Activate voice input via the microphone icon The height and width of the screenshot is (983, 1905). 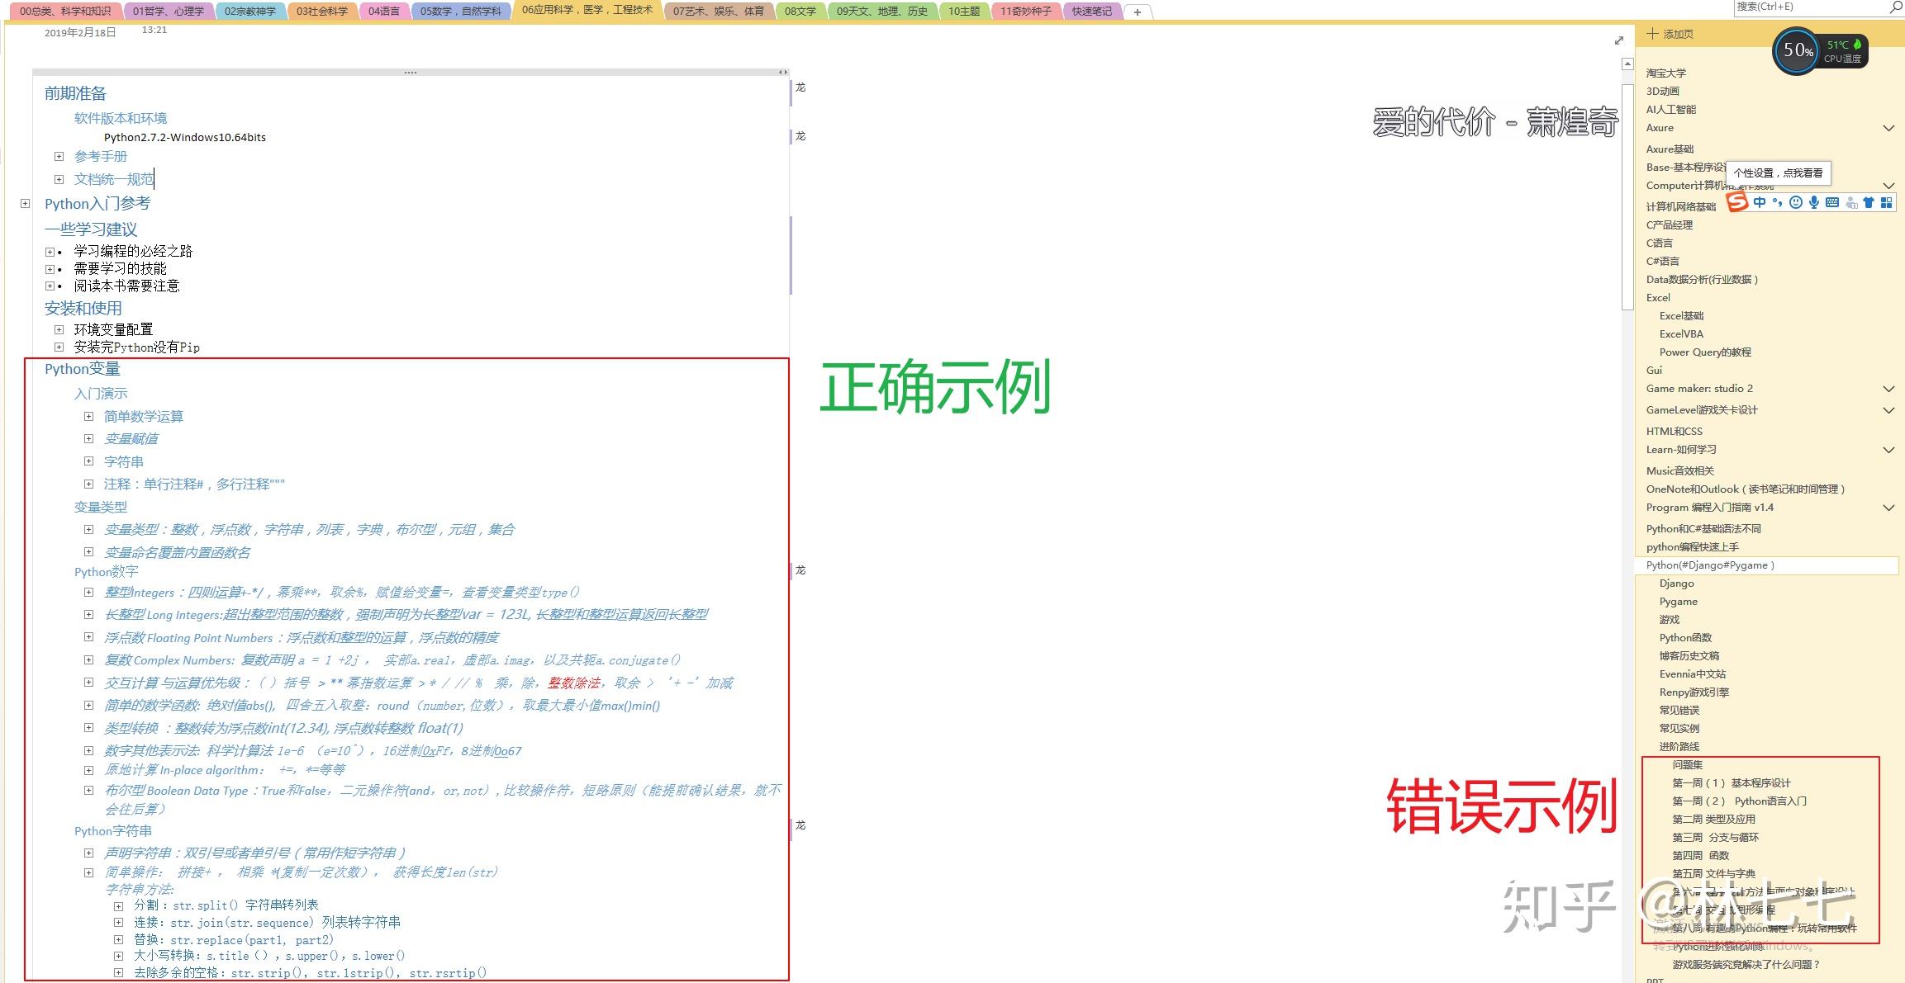[1815, 202]
